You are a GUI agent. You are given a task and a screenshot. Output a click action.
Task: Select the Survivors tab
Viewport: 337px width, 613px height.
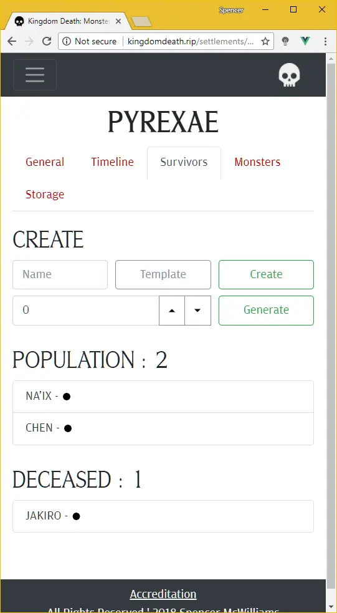pos(184,162)
